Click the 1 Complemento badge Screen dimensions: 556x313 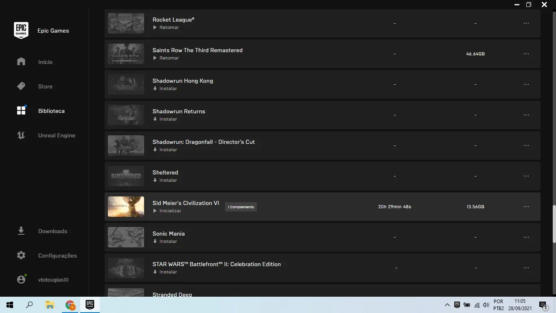pyautogui.click(x=241, y=207)
